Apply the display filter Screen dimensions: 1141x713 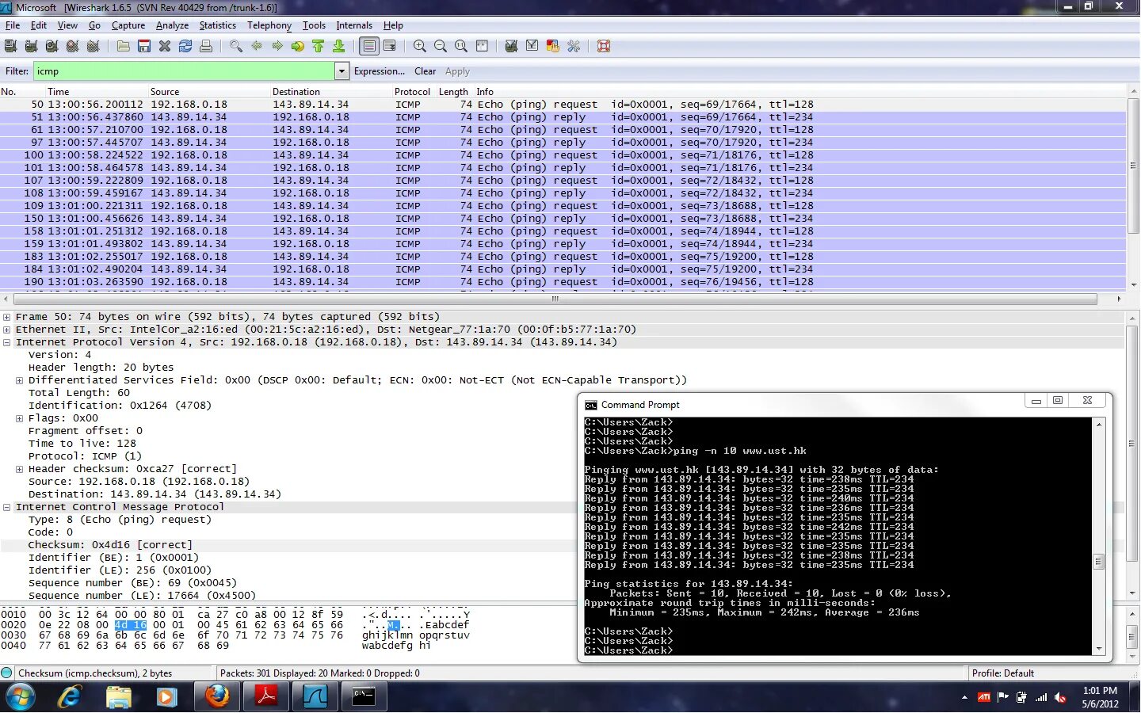coord(457,71)
